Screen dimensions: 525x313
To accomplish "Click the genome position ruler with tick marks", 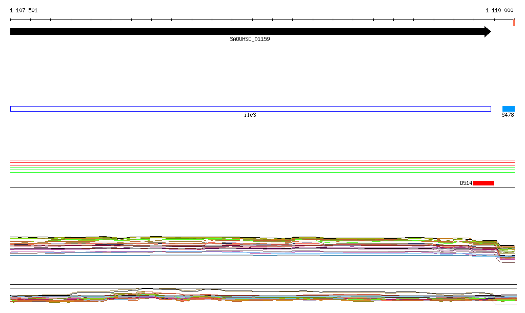I will (x=256, y=20).
